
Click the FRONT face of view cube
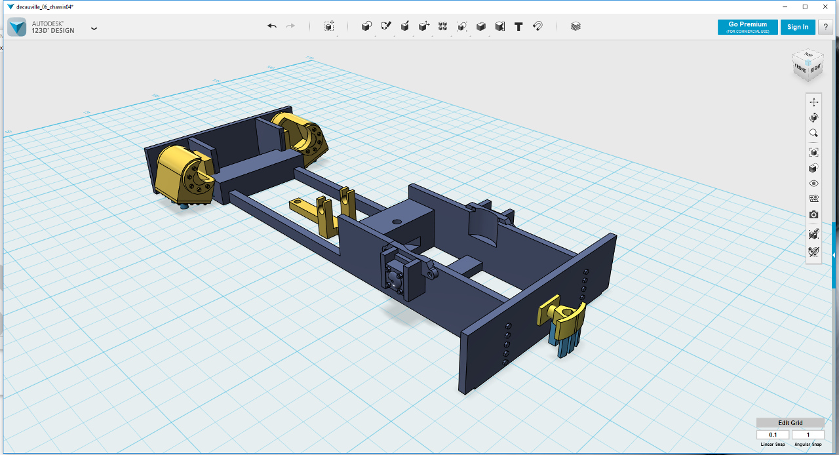(801, 68)
